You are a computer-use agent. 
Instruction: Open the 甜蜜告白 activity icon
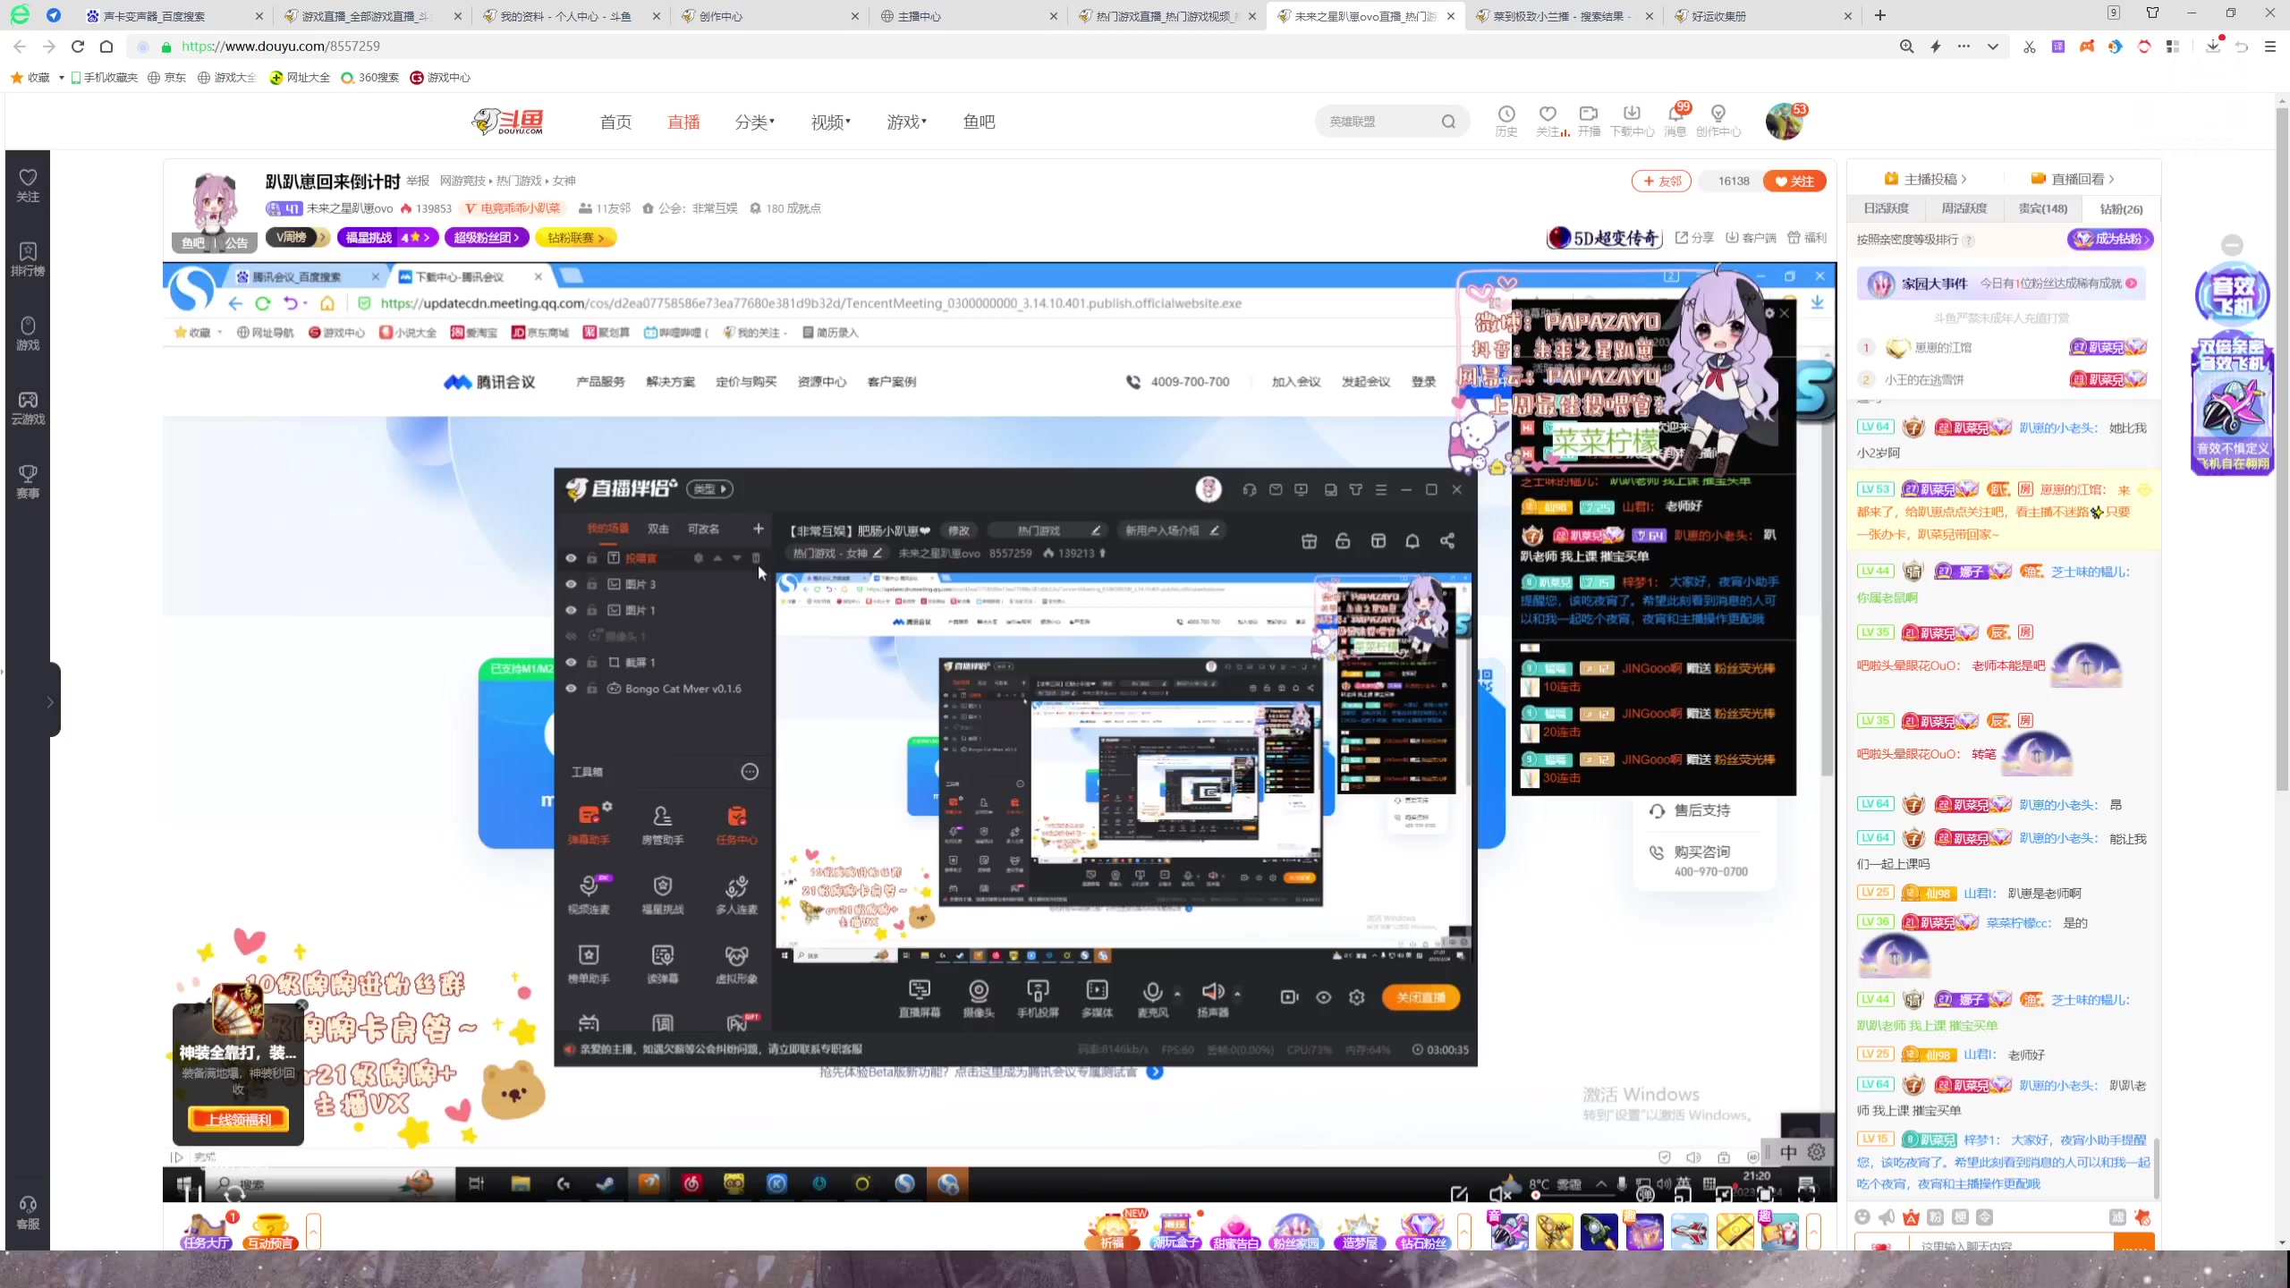coord(1235,1232)
